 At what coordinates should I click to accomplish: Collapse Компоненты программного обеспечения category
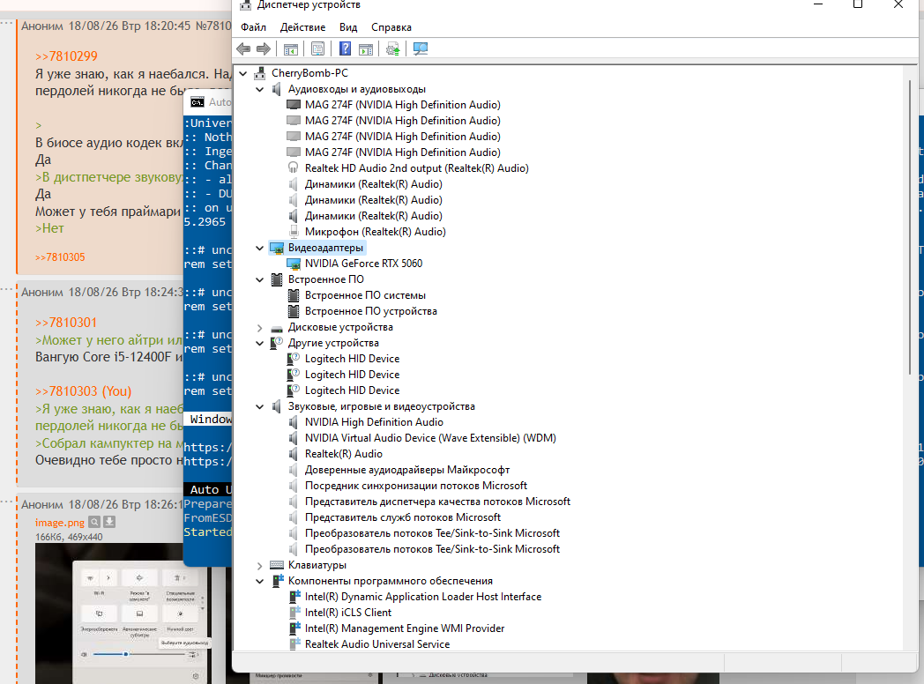click(259, 581)
